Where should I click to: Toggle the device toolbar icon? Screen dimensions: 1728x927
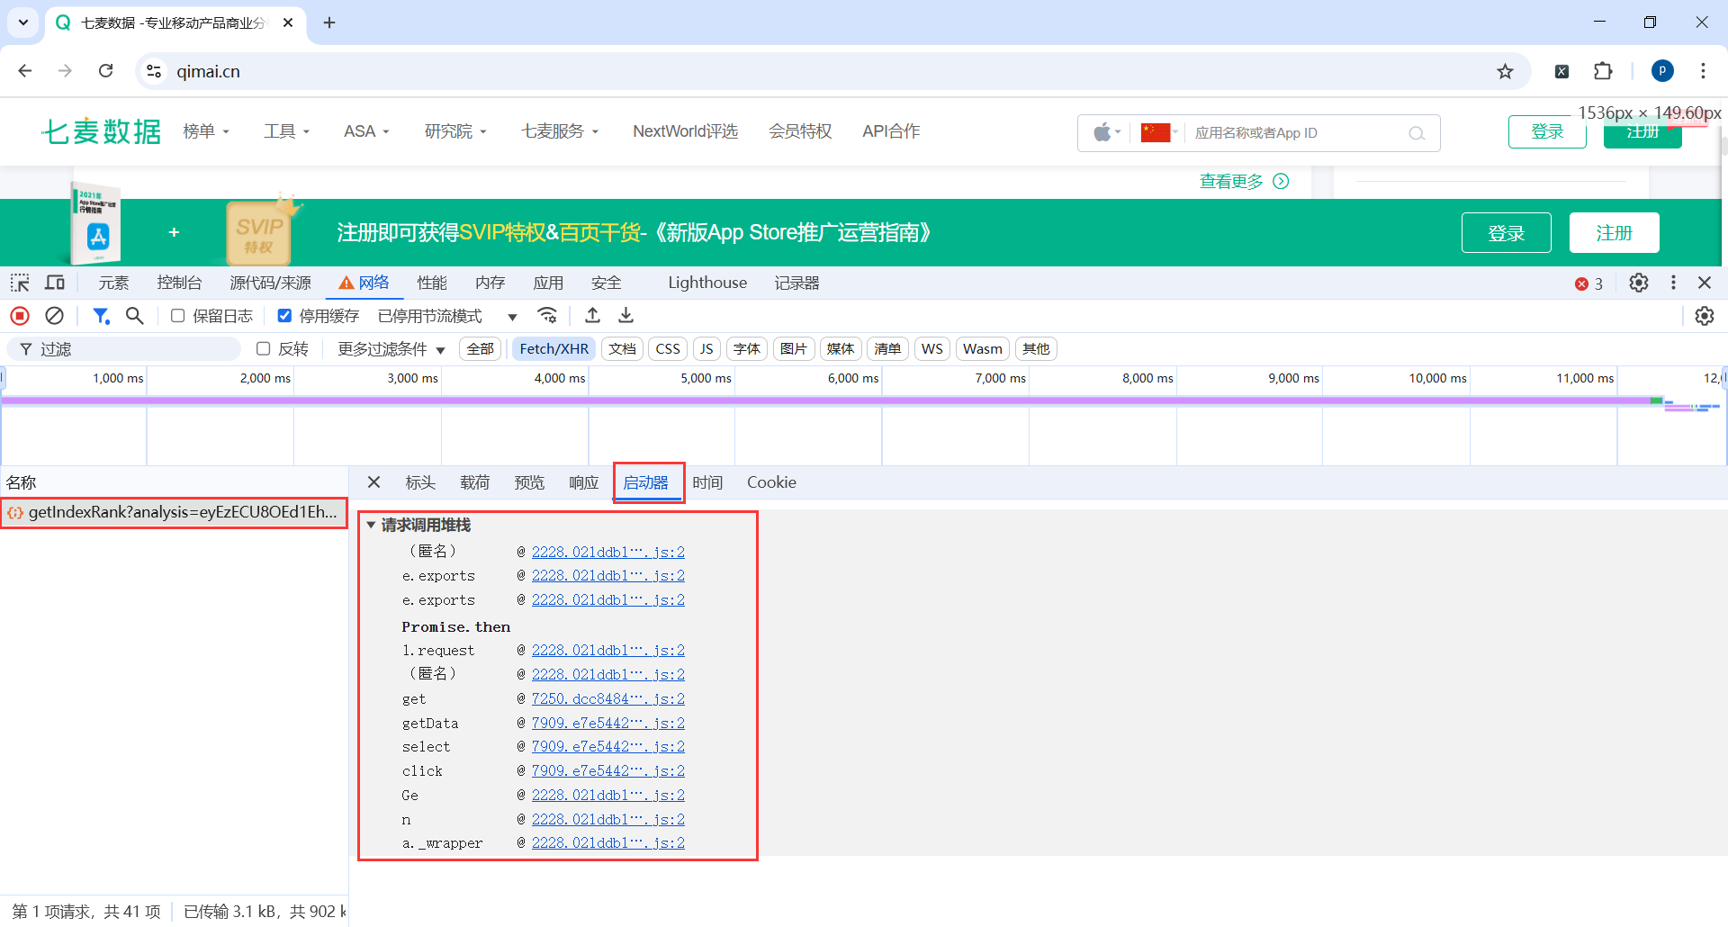click(x=55, y=283)
